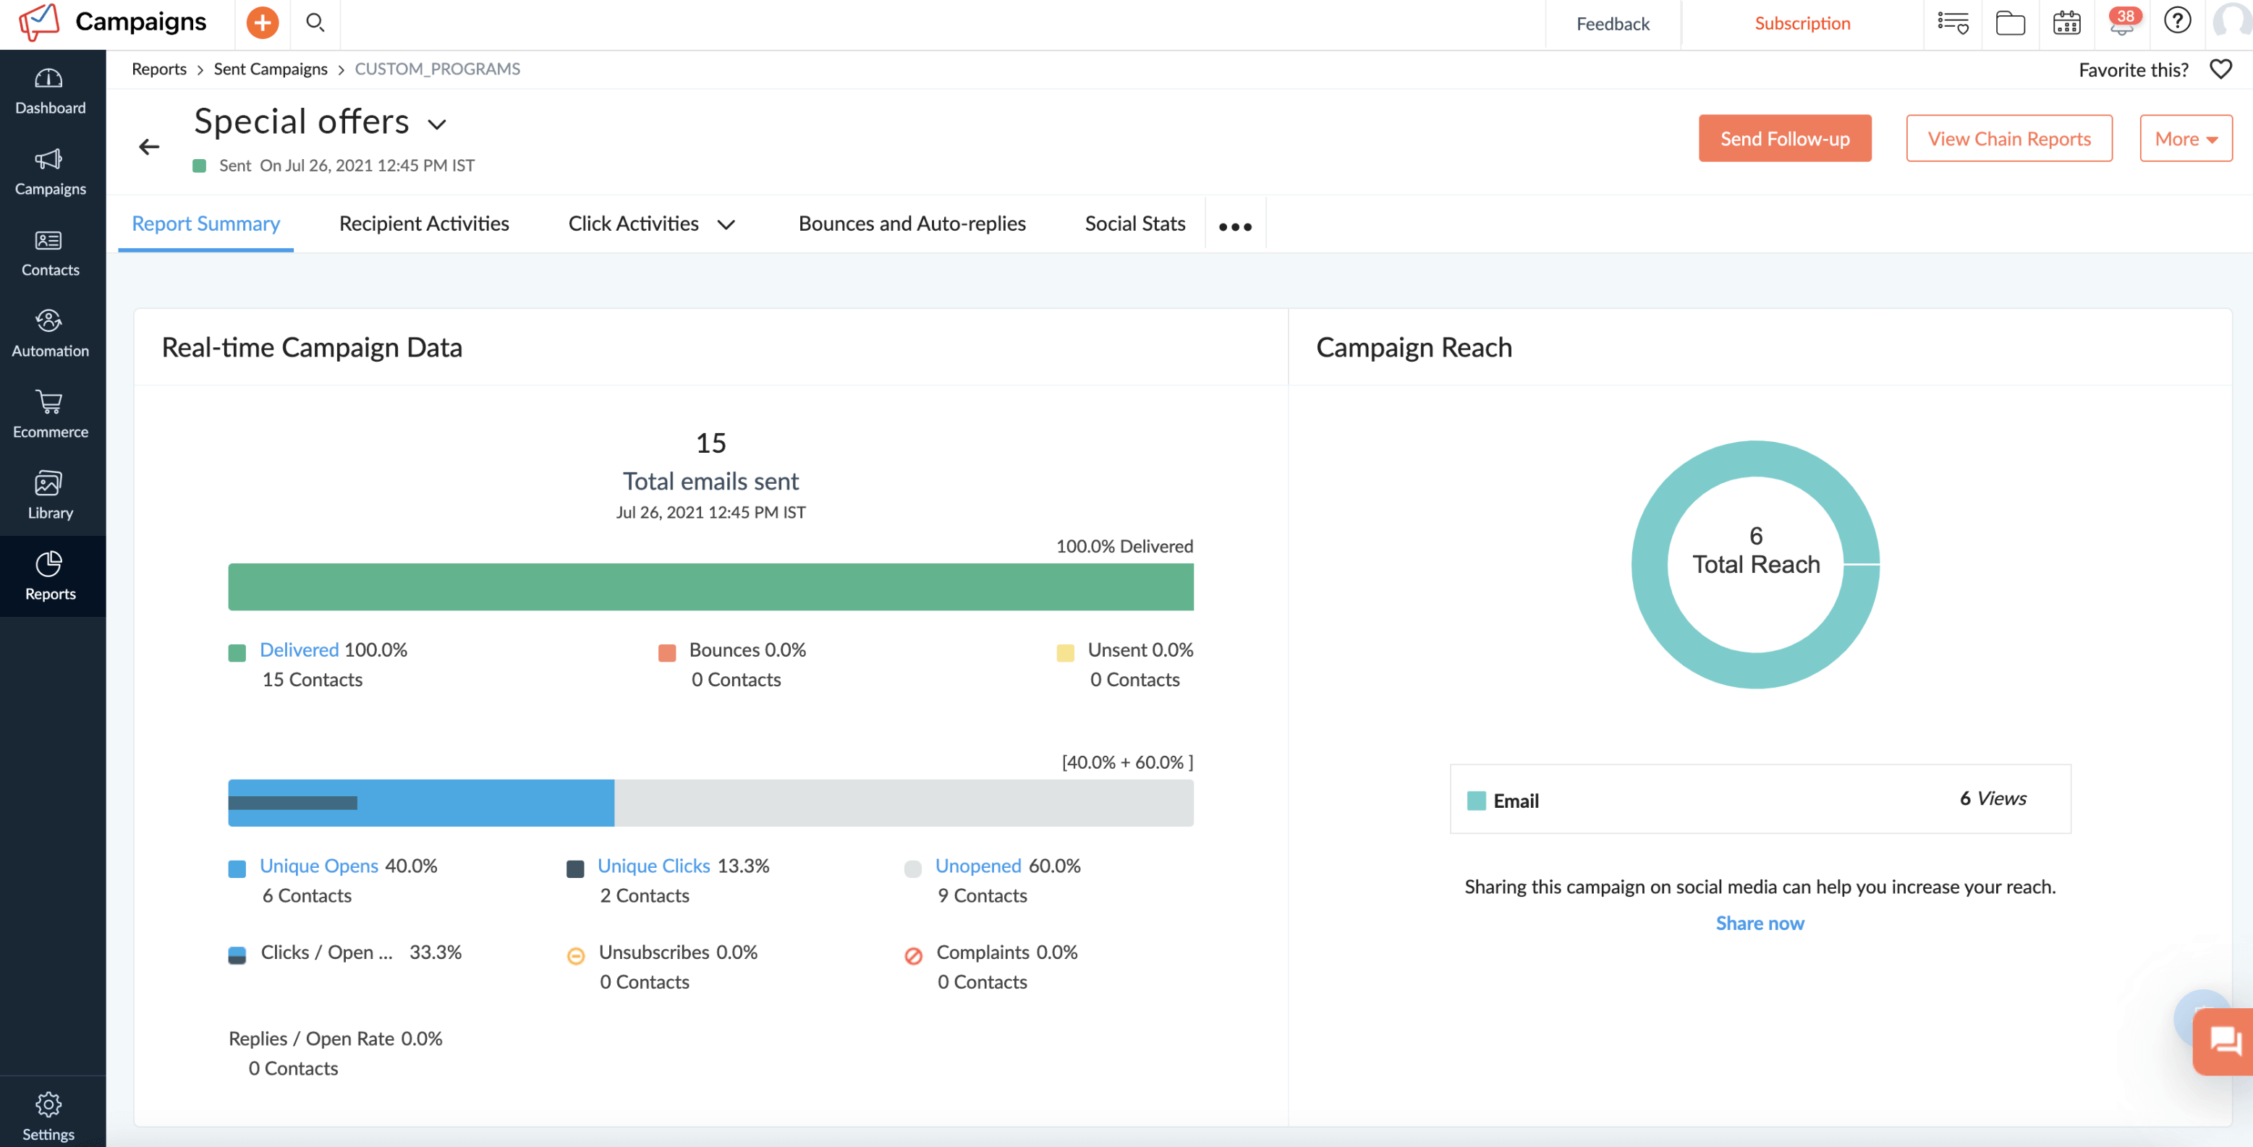Viewport: 2253px width, 1147px height.
Task: Click the Zoho Campaigns logo
Action: tap(39, 22)
